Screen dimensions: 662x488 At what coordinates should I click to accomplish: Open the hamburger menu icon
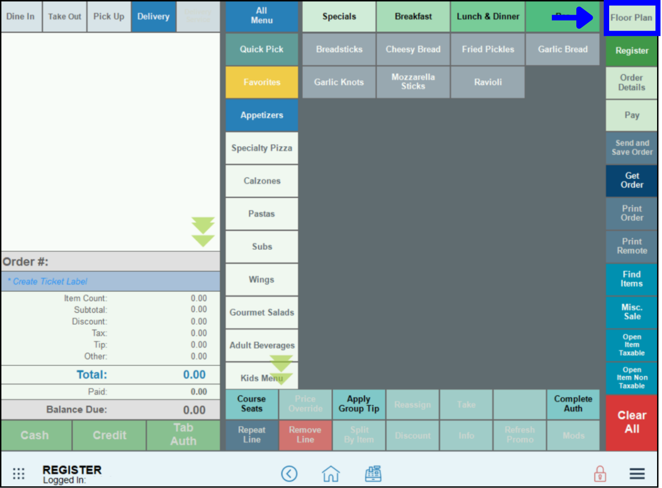[x=637, y=473]
